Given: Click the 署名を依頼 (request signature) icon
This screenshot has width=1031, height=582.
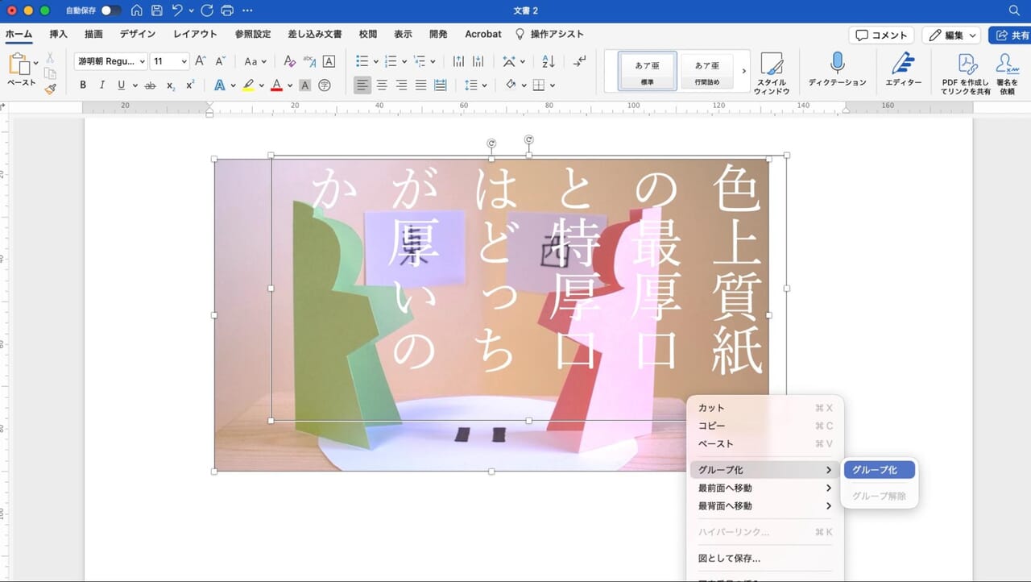Looking at the screenshot, I should coord(1008,73).
